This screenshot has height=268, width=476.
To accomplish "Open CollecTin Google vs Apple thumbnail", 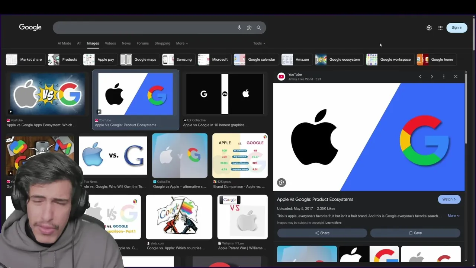I will click(180, 156).
